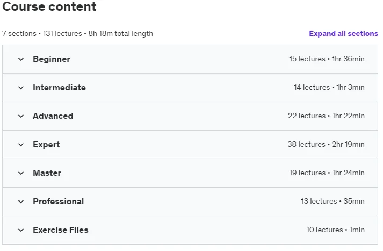
Task: Open the Professional section chevron
Action: tap(21, 202)
